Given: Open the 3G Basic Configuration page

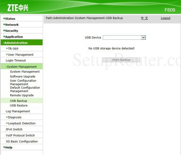Looking at the screenshot, I should 22,141.
